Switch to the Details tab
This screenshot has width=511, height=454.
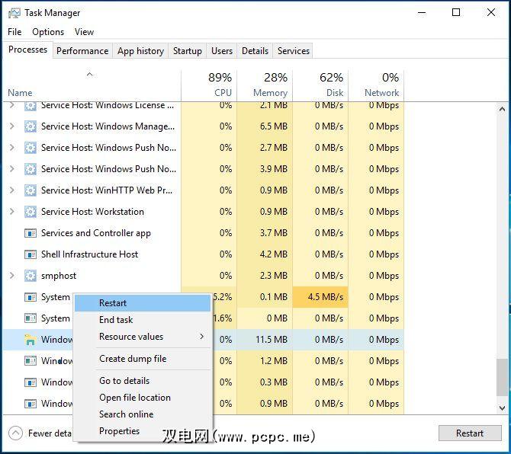[255, 51]
